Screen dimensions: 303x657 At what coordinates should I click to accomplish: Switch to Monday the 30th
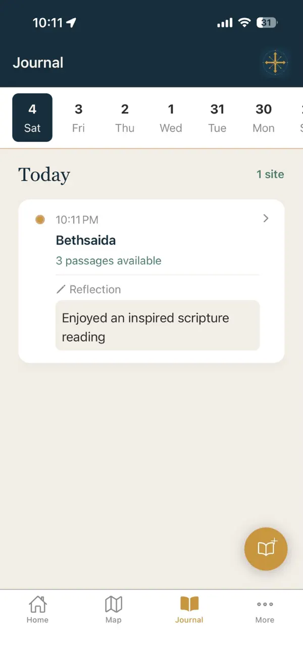point(263,117)
